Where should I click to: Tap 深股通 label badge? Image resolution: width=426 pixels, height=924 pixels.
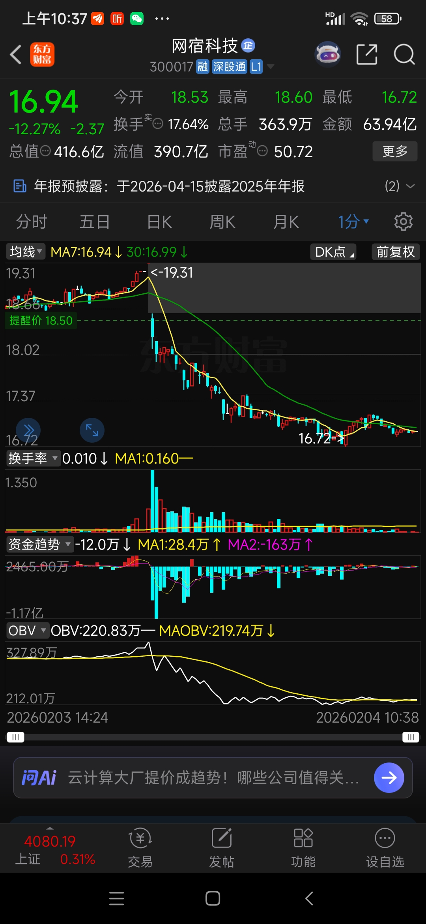point(229,67)
